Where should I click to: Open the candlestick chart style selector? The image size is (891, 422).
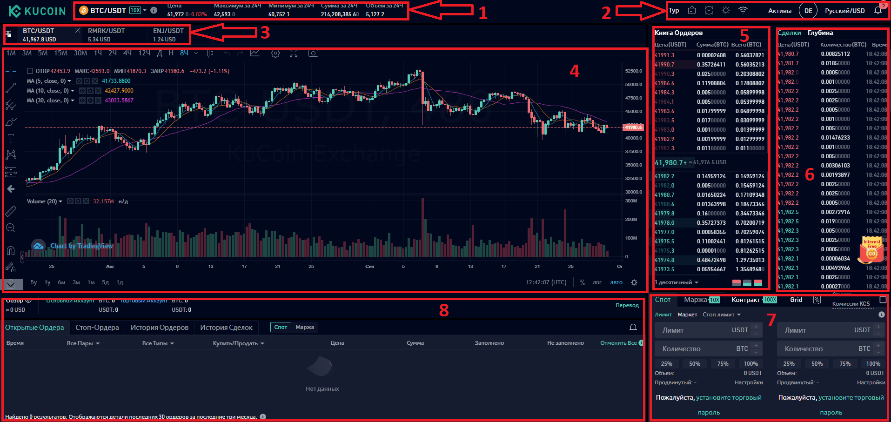(210, 53)
